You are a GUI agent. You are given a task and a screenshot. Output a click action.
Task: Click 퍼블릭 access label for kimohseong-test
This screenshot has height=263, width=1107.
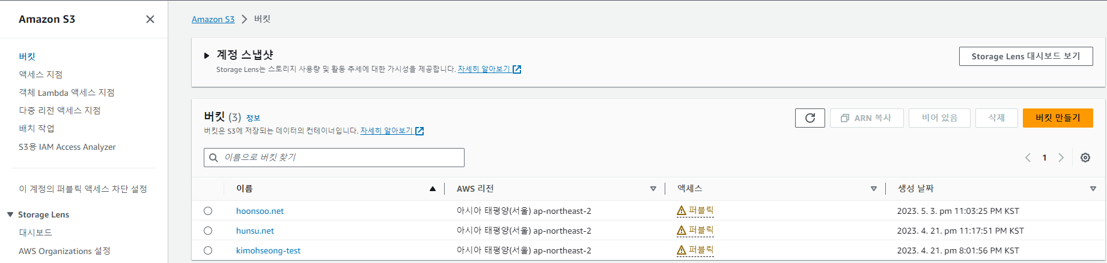(701, 250)
